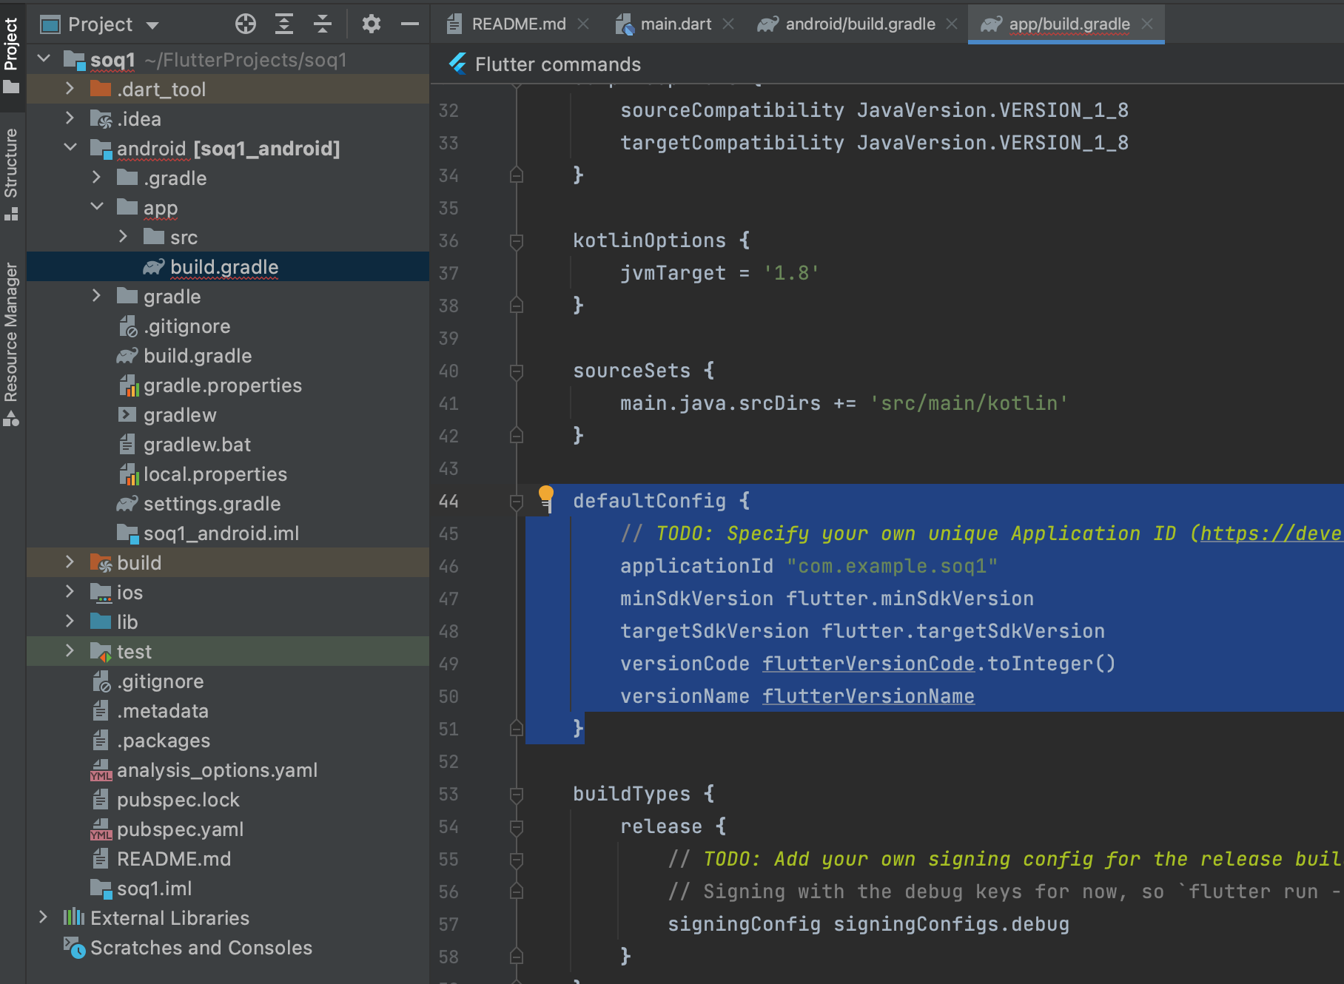Close the README.md tab

(x=584, y=24)
